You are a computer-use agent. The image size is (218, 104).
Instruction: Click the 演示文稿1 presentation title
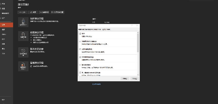(23, 5)
